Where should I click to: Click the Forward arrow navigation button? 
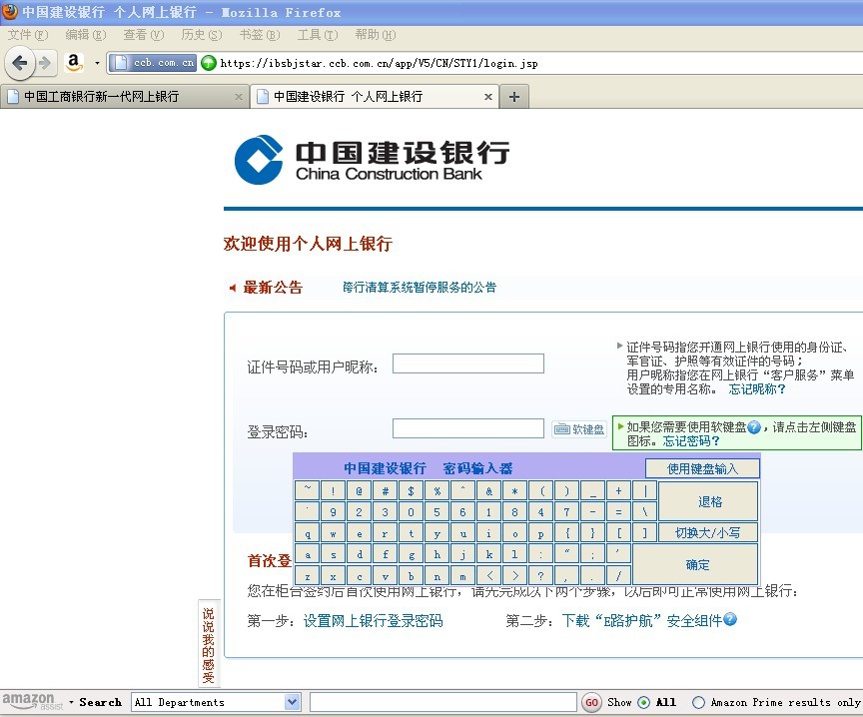click(45, 63)
